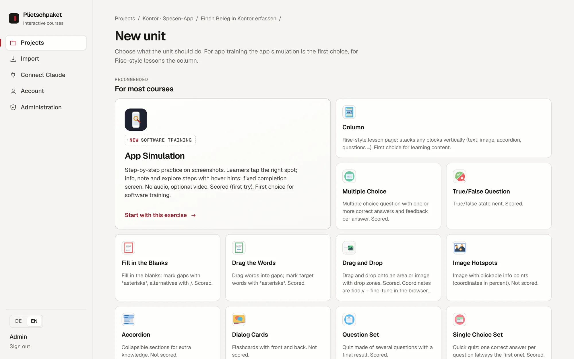Click the NEW SOFTWARE TRAINING badge

tap(160, 140)
